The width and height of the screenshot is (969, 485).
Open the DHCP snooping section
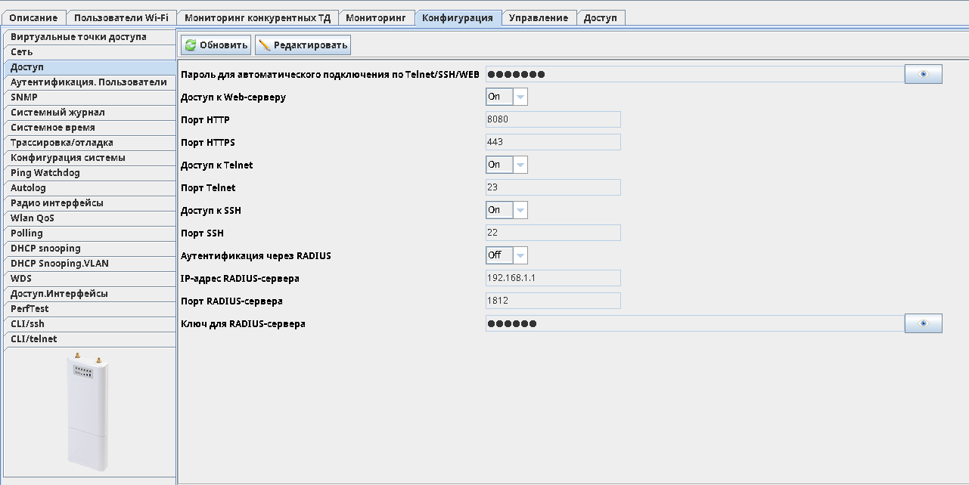45,249
